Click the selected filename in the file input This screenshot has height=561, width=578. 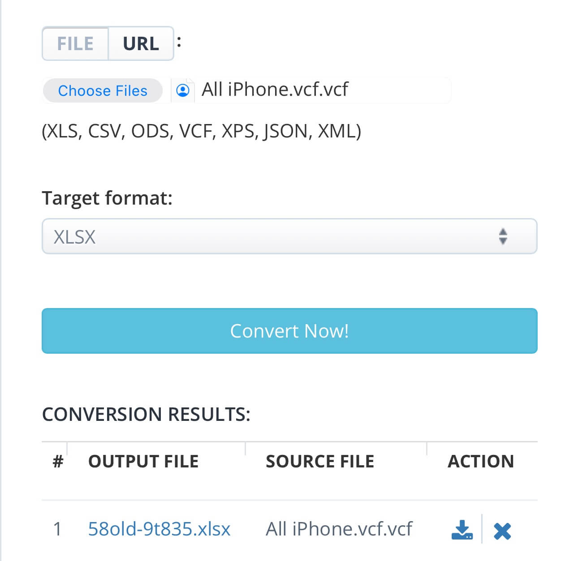coord(275,90)
